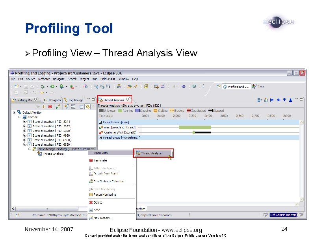312x241 pixels.
Task: Click the yellow back navigation arrow icon
Action: point(42,92)
